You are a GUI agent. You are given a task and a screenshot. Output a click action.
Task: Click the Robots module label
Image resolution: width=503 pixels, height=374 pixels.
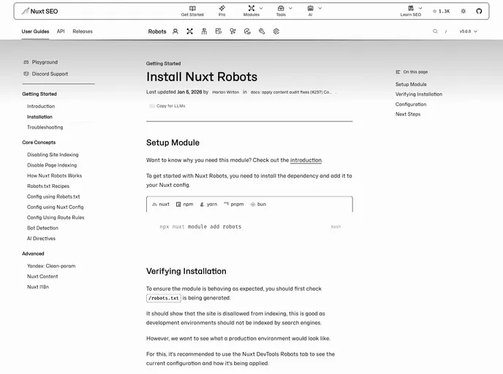click(x=157, y=31)
